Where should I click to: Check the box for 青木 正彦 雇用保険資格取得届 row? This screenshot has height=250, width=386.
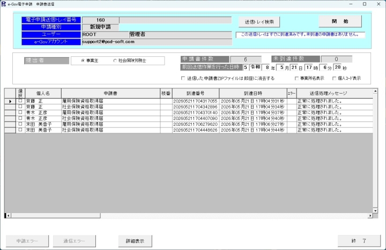pyautogui.click(x=20, y=112)
